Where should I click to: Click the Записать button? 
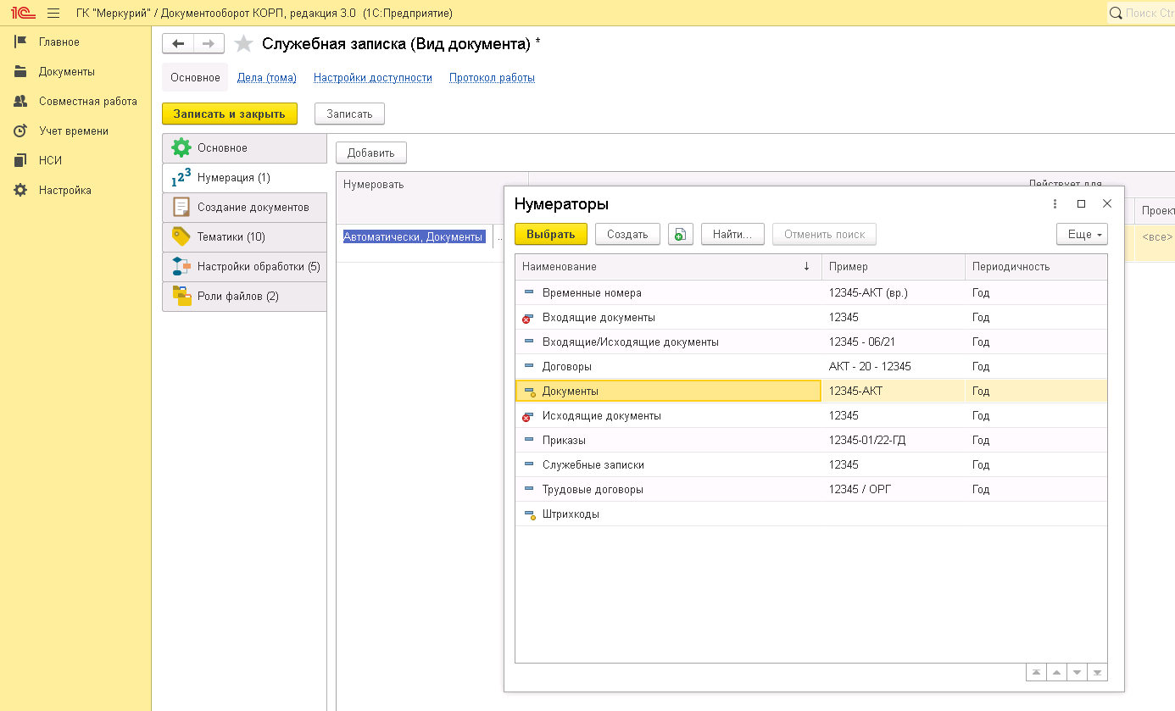coord(349,114)
